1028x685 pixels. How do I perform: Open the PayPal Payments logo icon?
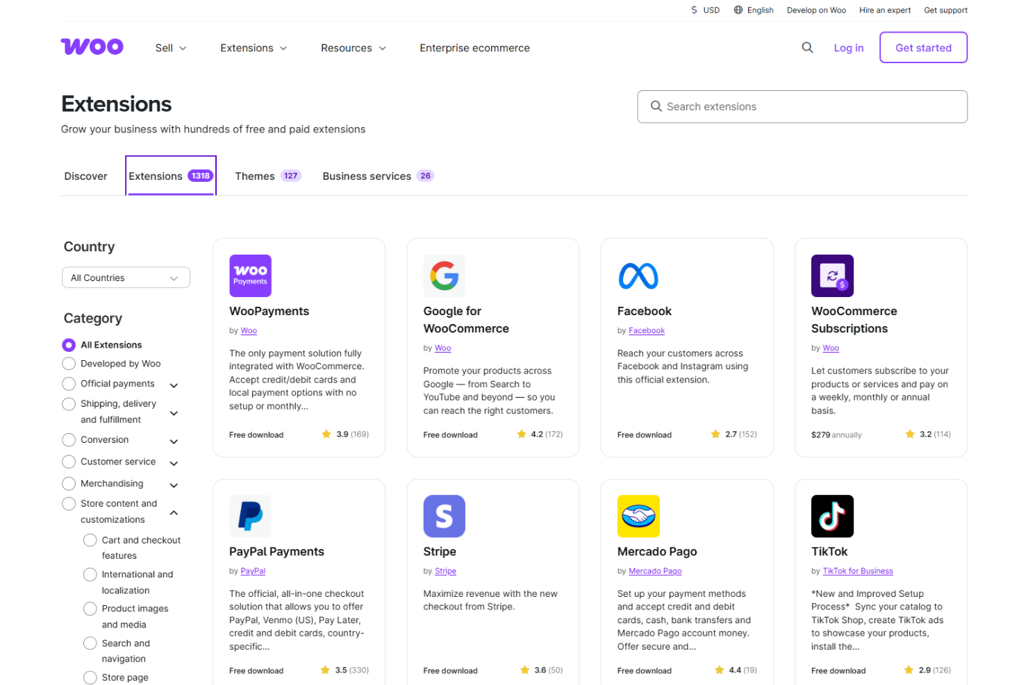(x=250, y=516)
